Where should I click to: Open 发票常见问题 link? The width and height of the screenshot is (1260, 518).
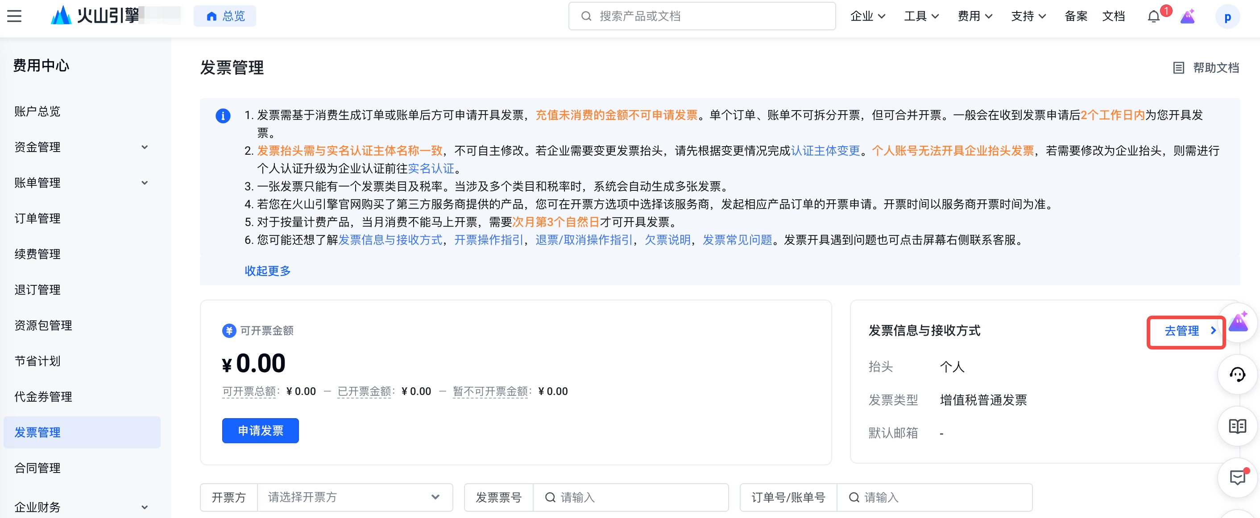pos(737,240)
